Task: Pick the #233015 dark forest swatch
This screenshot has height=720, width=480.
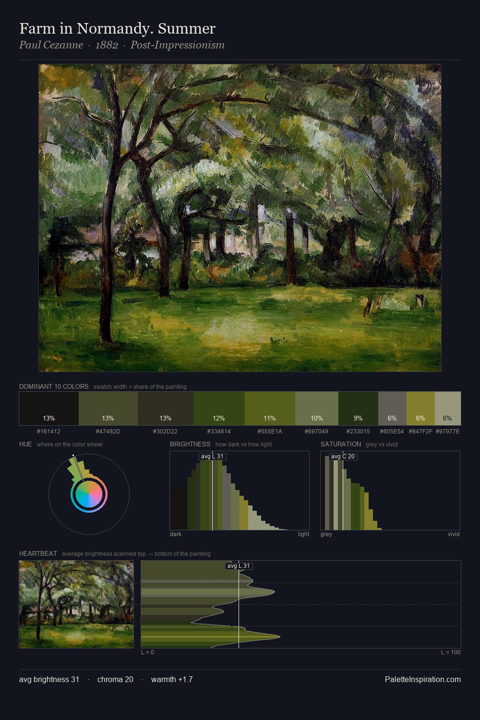Action: point(358,408)
